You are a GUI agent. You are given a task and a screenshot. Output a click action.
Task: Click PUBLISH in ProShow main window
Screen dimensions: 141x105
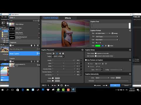coord(137,17)
